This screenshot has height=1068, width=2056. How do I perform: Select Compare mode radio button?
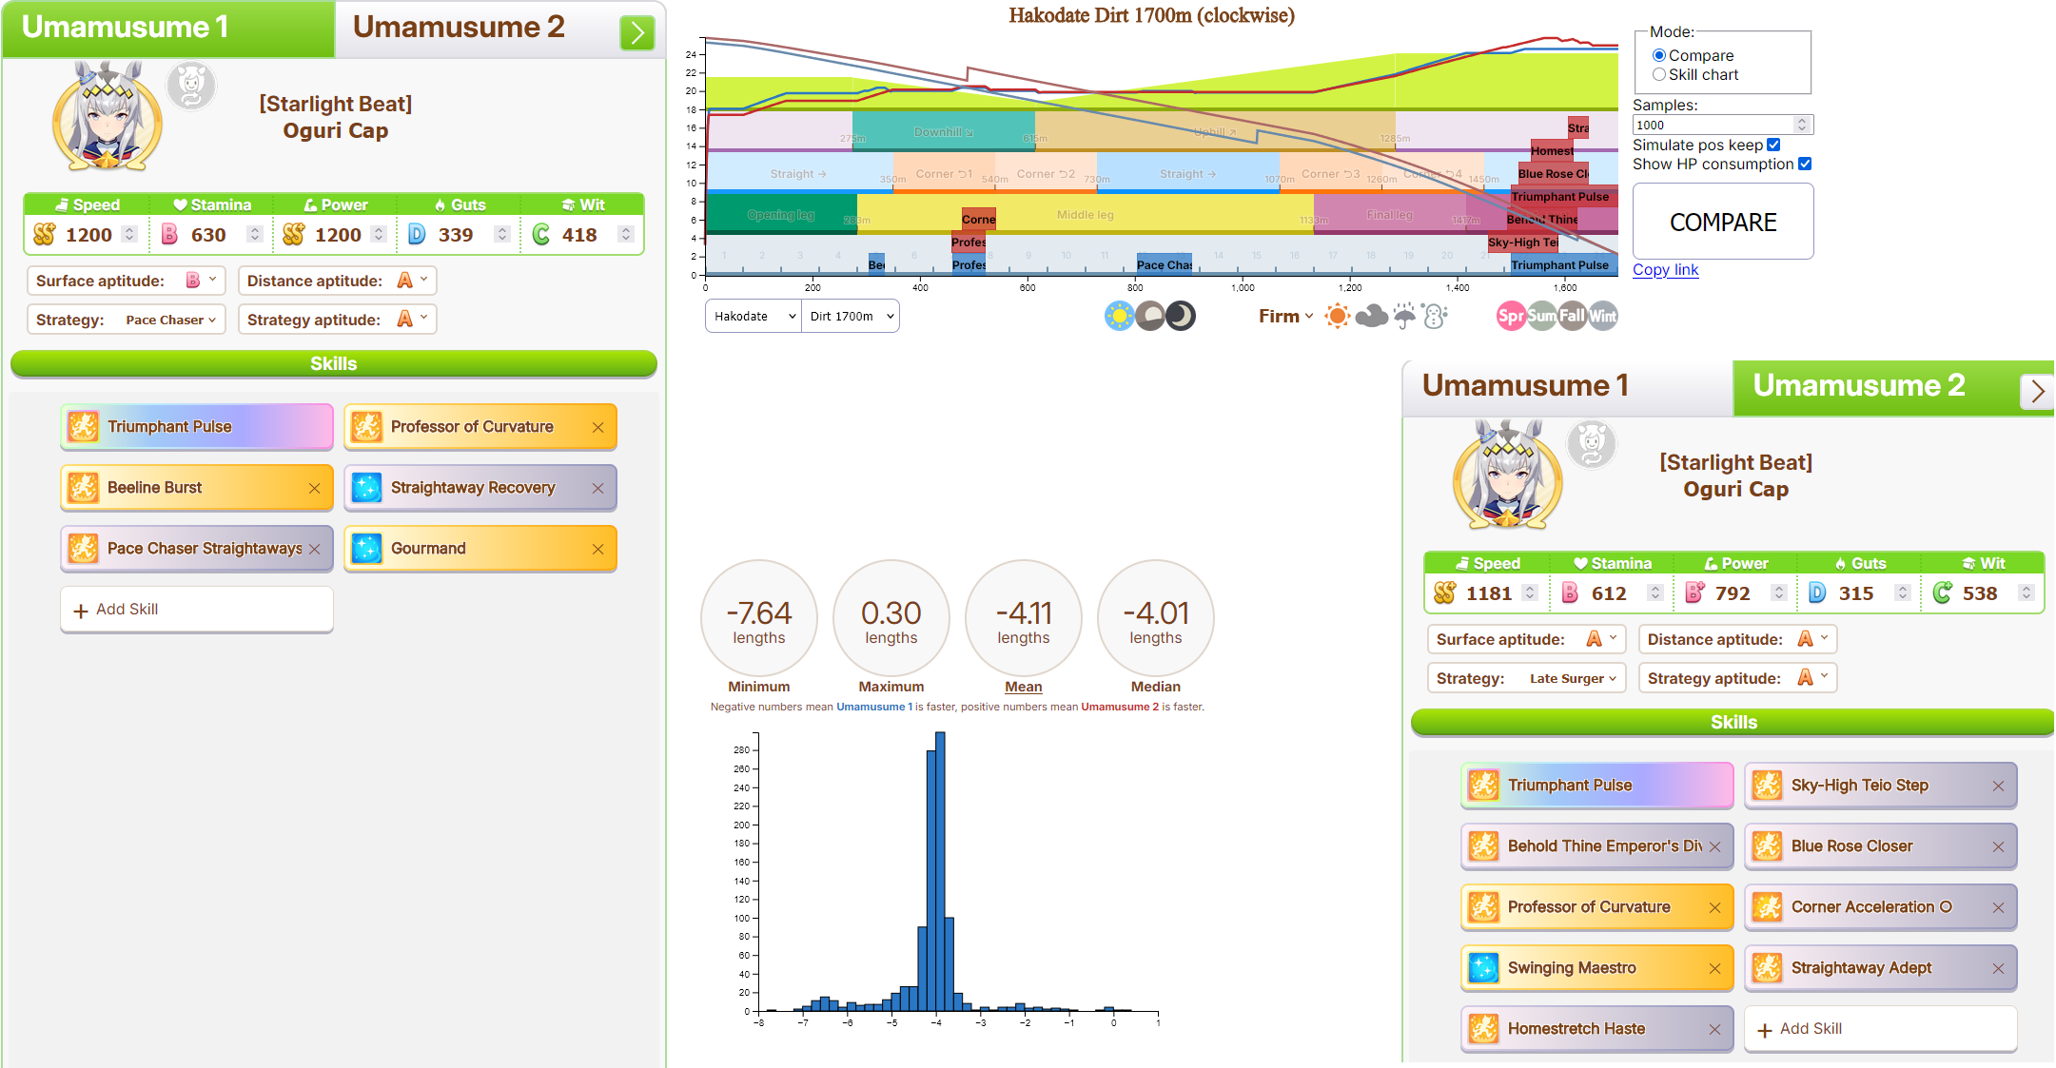pyautogui.click(x=1659, y=55)
